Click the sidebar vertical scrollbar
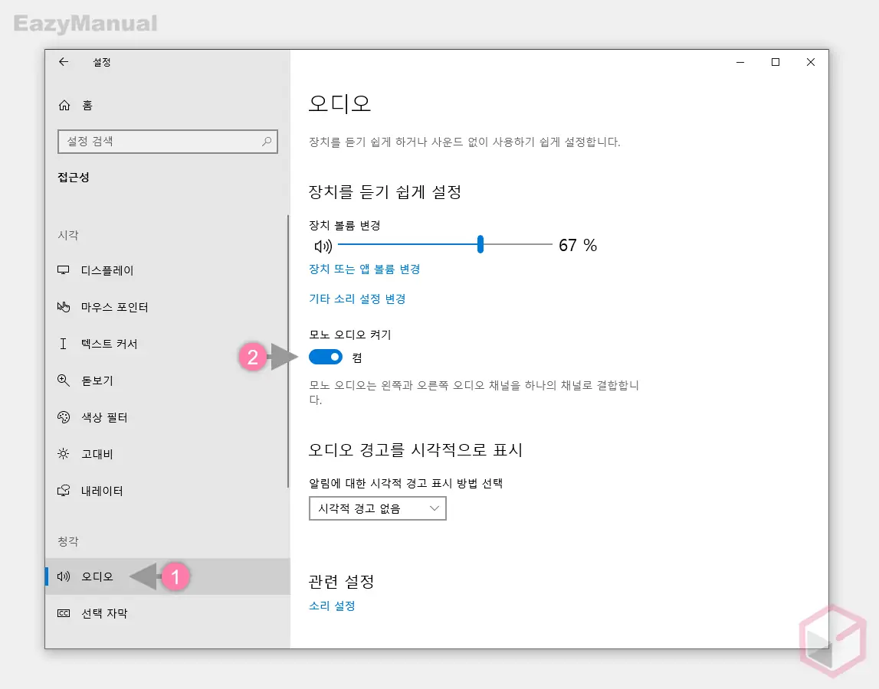879x689 pixels. point(288,351)
